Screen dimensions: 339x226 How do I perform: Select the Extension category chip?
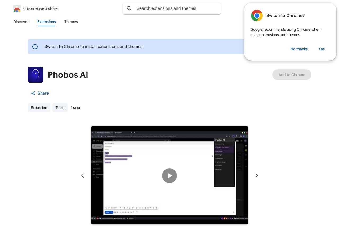point(39,108)
